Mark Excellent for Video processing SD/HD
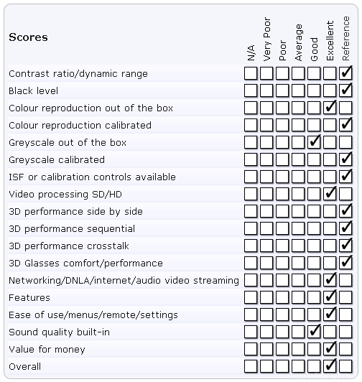This screenshot has height=382, width=362. [x=330, y=194]
